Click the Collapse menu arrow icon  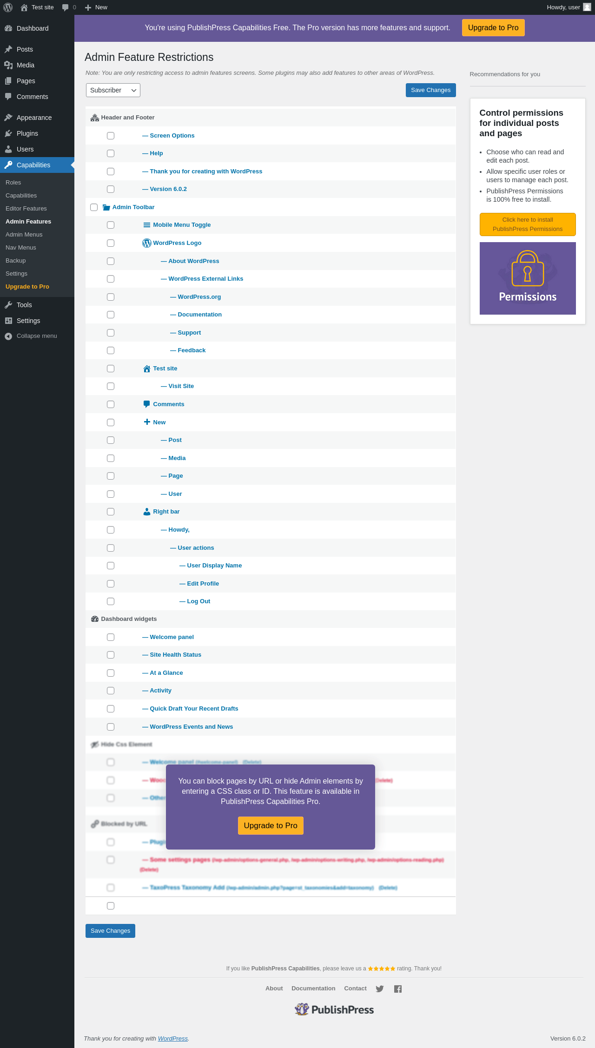(8, 336)
